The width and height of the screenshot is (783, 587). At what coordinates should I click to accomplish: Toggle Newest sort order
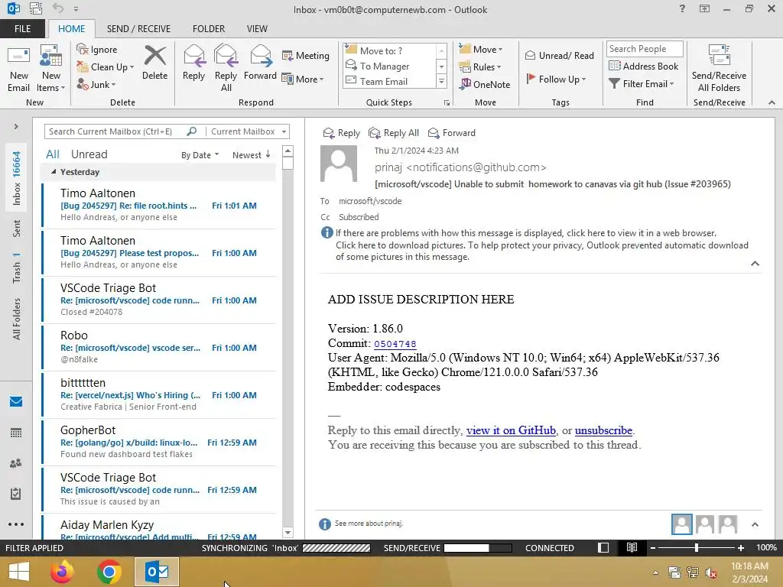(251, 155)
